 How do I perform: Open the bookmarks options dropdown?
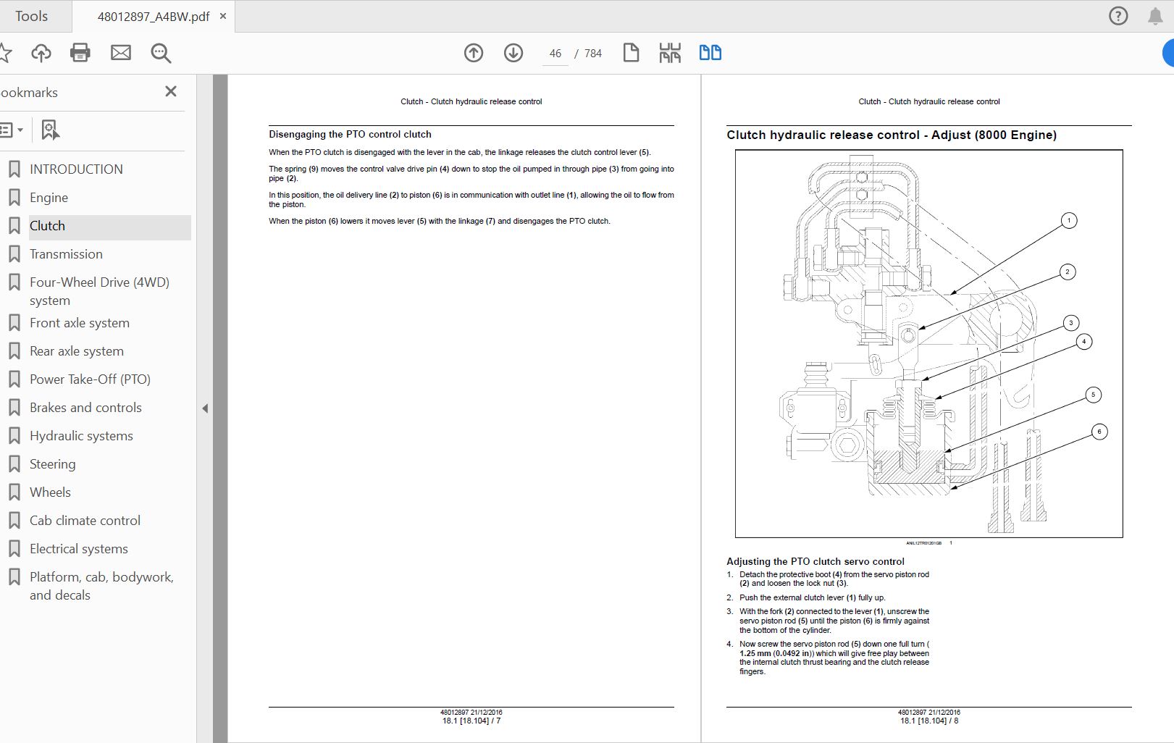[x=12, y=130]
